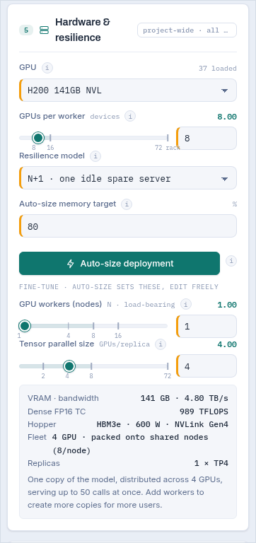This screenshot has height=543, width=256.
Task: Click the 'VRAM · bandwidth' label
Action: 63,398
